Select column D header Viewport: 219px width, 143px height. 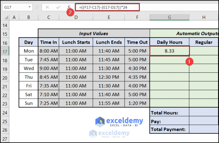tap(76, 17)
